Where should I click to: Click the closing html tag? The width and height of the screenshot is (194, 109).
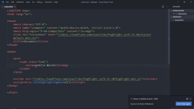(12, 93)
